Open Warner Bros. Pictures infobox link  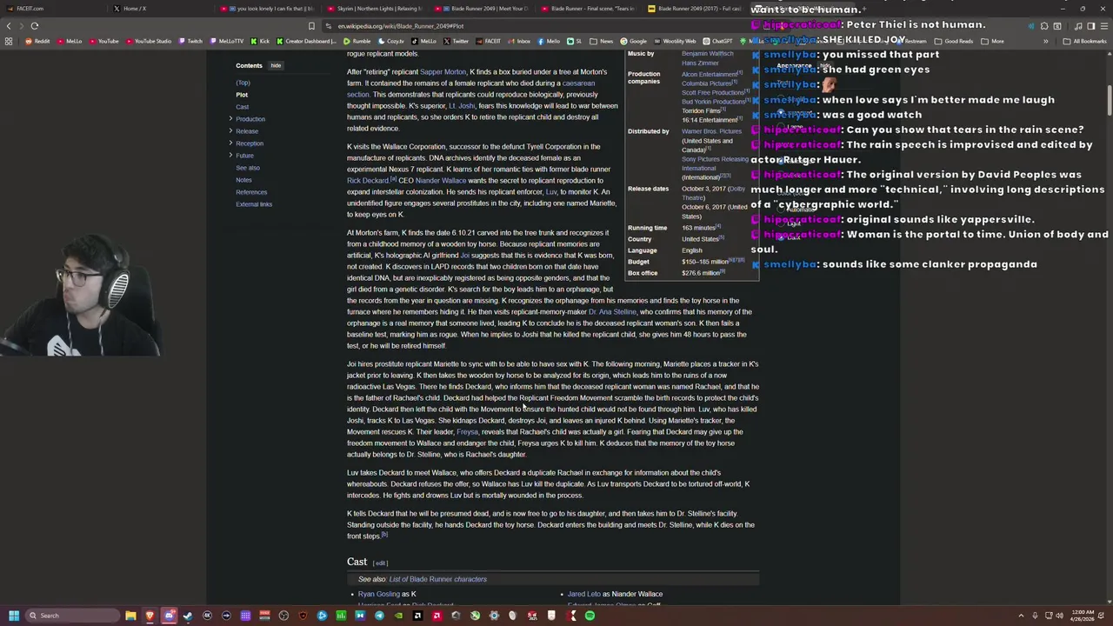711,131
